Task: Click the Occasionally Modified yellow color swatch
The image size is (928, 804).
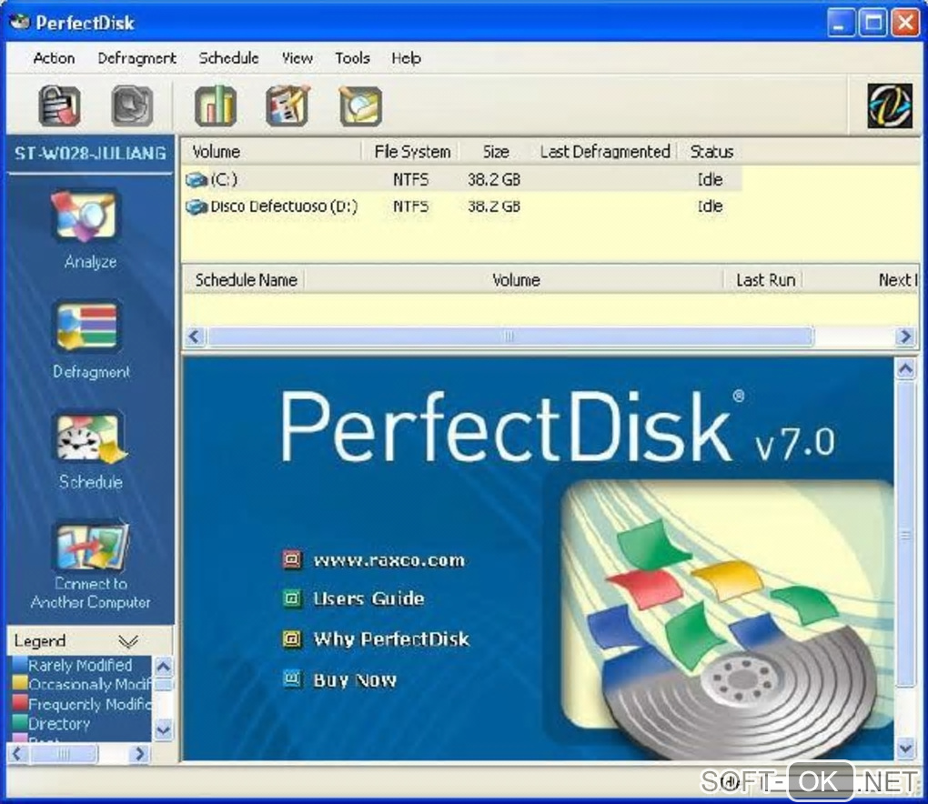Action: [x=19, y=683]
